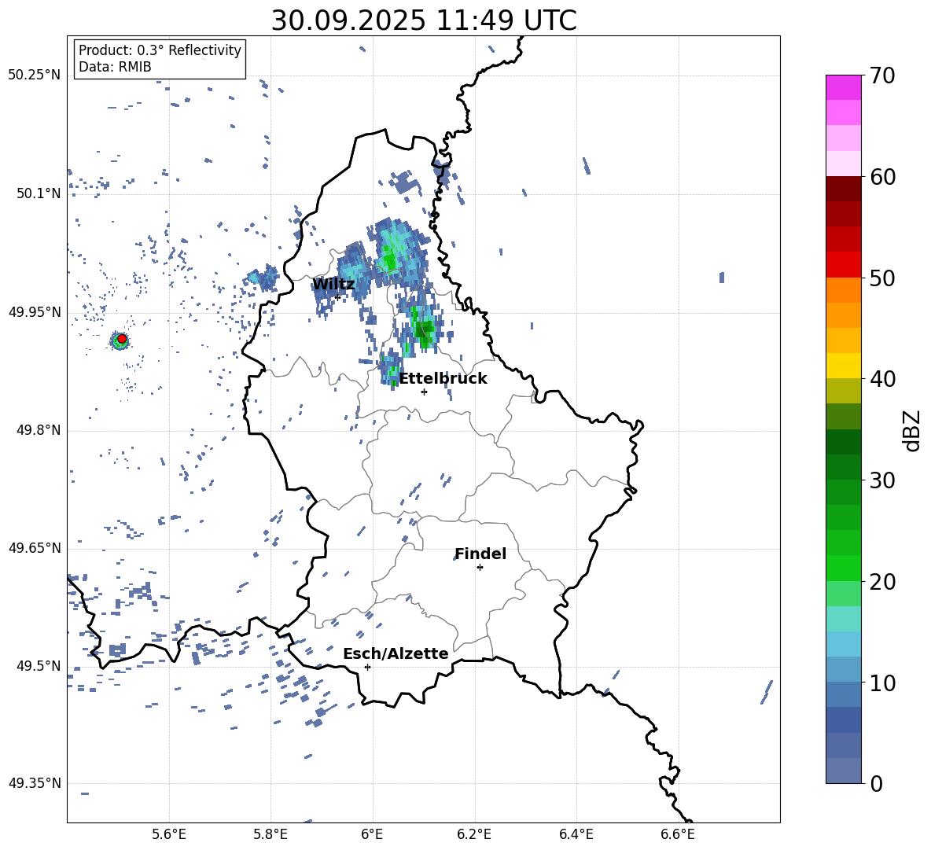Click the 'Product: 0.3° Reflectivity' text

[x=160, y=50]
